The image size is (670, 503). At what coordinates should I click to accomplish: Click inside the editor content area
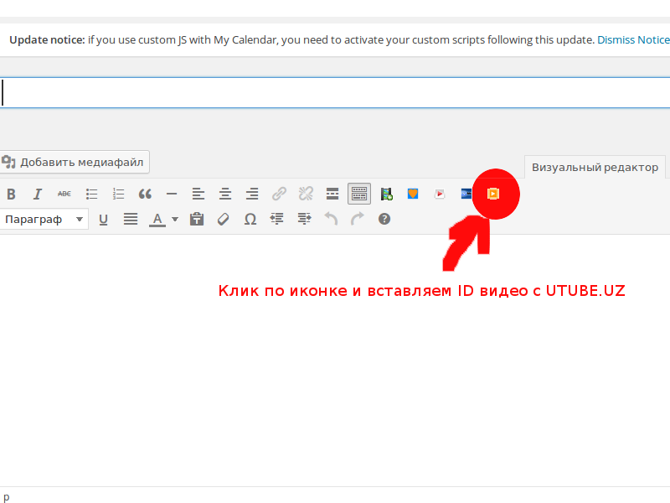pos(335,360)
